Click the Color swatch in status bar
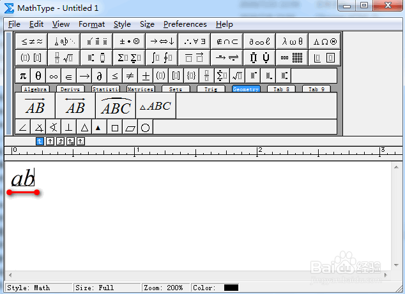 click(x=231, y=288)
